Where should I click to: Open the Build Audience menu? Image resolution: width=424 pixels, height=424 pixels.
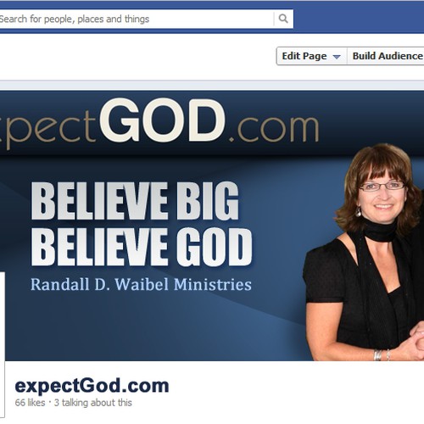(387, 56)
